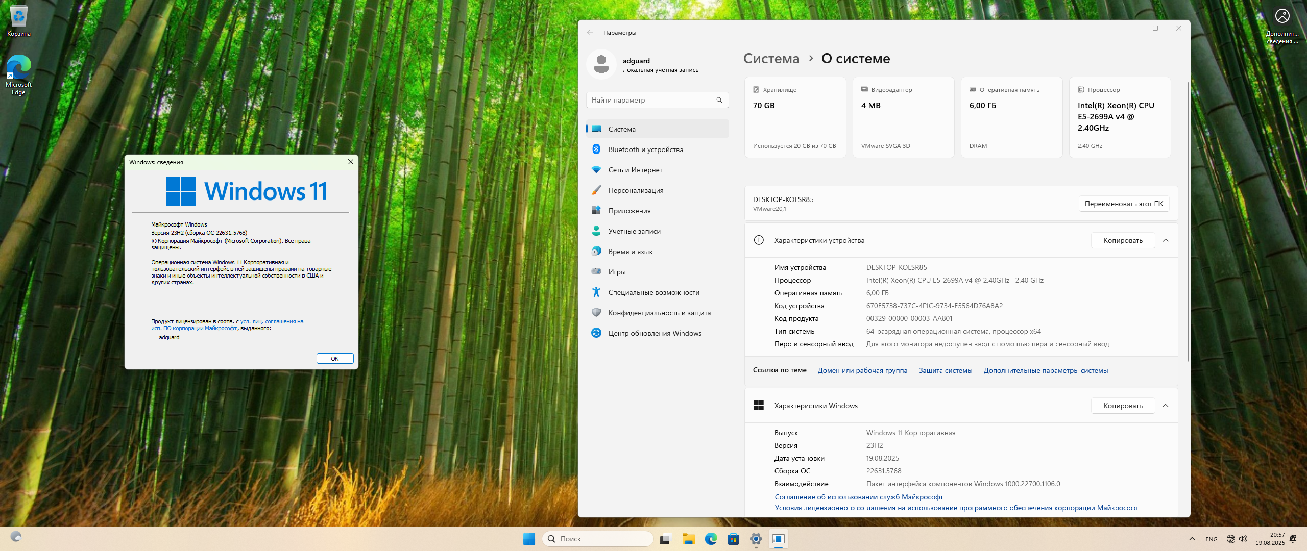Screen dimensions: 1307x551
Task: Click the Settings back arrow
Action: (x=590, y=32)
